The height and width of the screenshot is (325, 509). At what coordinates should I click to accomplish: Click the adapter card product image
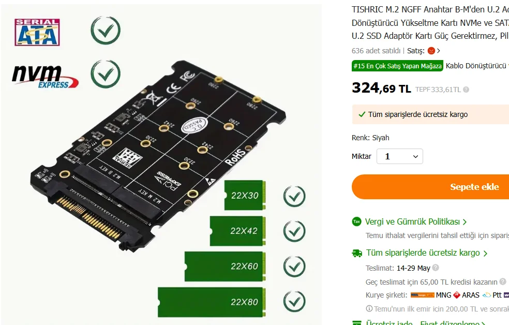(x=158, y=156)
